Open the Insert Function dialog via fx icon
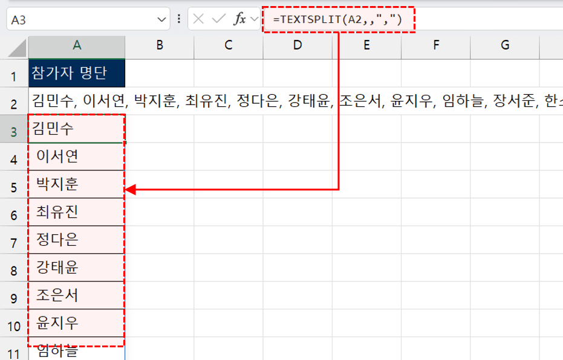563x360 pixels. coord(241,18)
